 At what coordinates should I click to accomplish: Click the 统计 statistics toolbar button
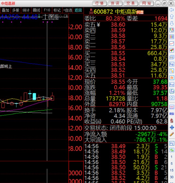tap(26, 10)
